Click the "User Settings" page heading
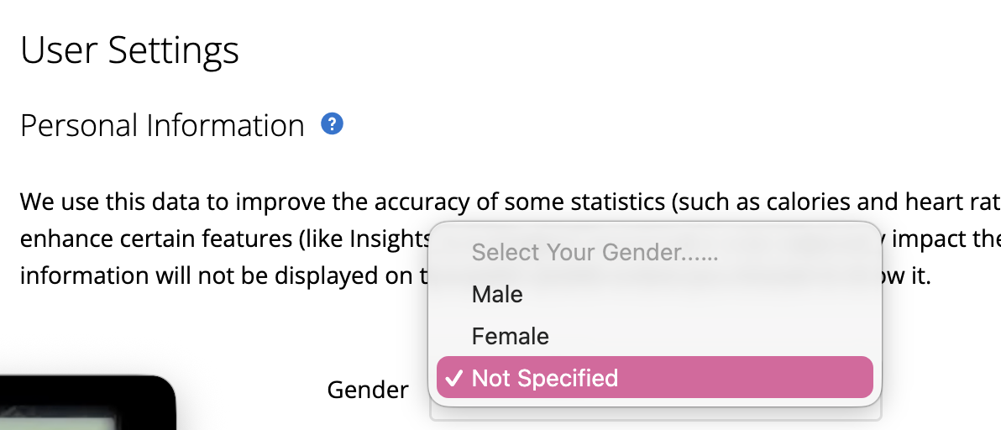This screenshot has height=430, width=1001. pos(129,51)
